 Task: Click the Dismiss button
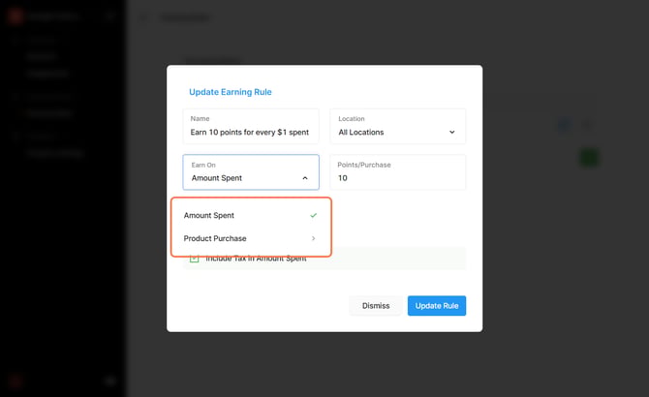click(376, 306)
